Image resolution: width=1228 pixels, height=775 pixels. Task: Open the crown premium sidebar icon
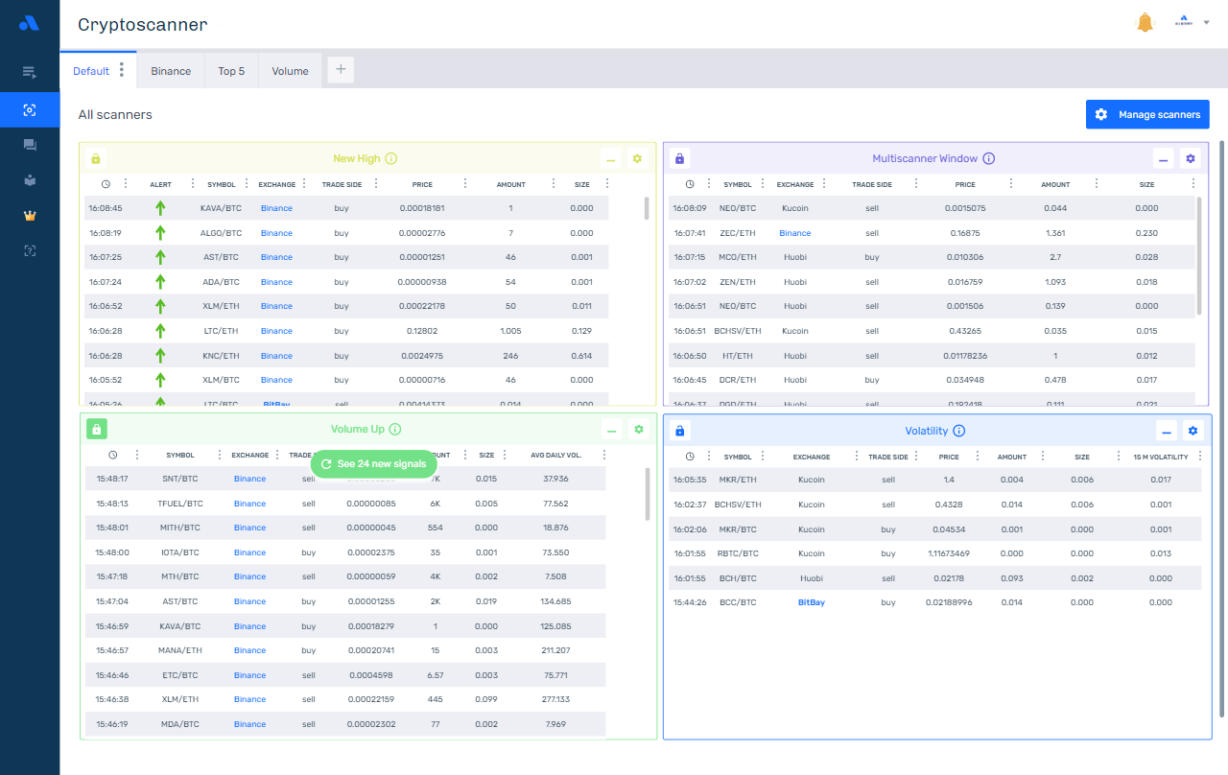pyautogui.click(x=30, y=215)
